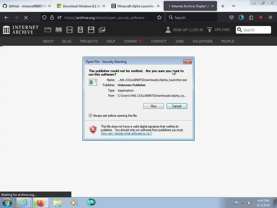Open the PROJECTS menu item
Screen dimensions: 277x208
(89, 41)
